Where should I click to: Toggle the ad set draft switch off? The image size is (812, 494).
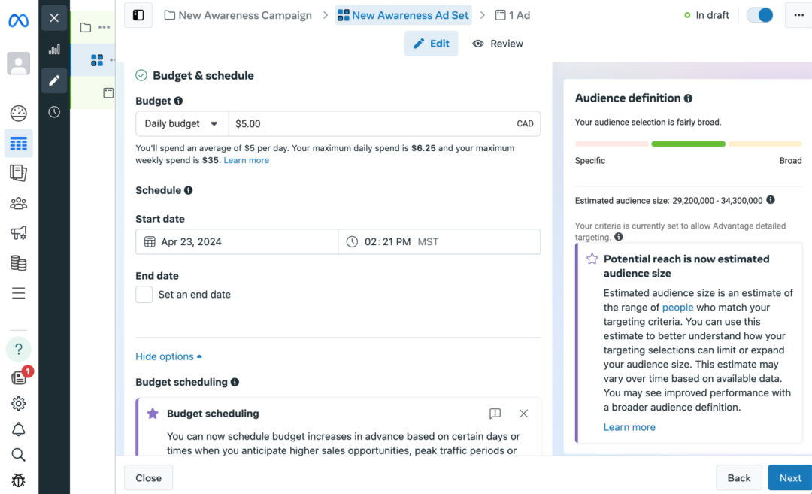pos(760,15)
